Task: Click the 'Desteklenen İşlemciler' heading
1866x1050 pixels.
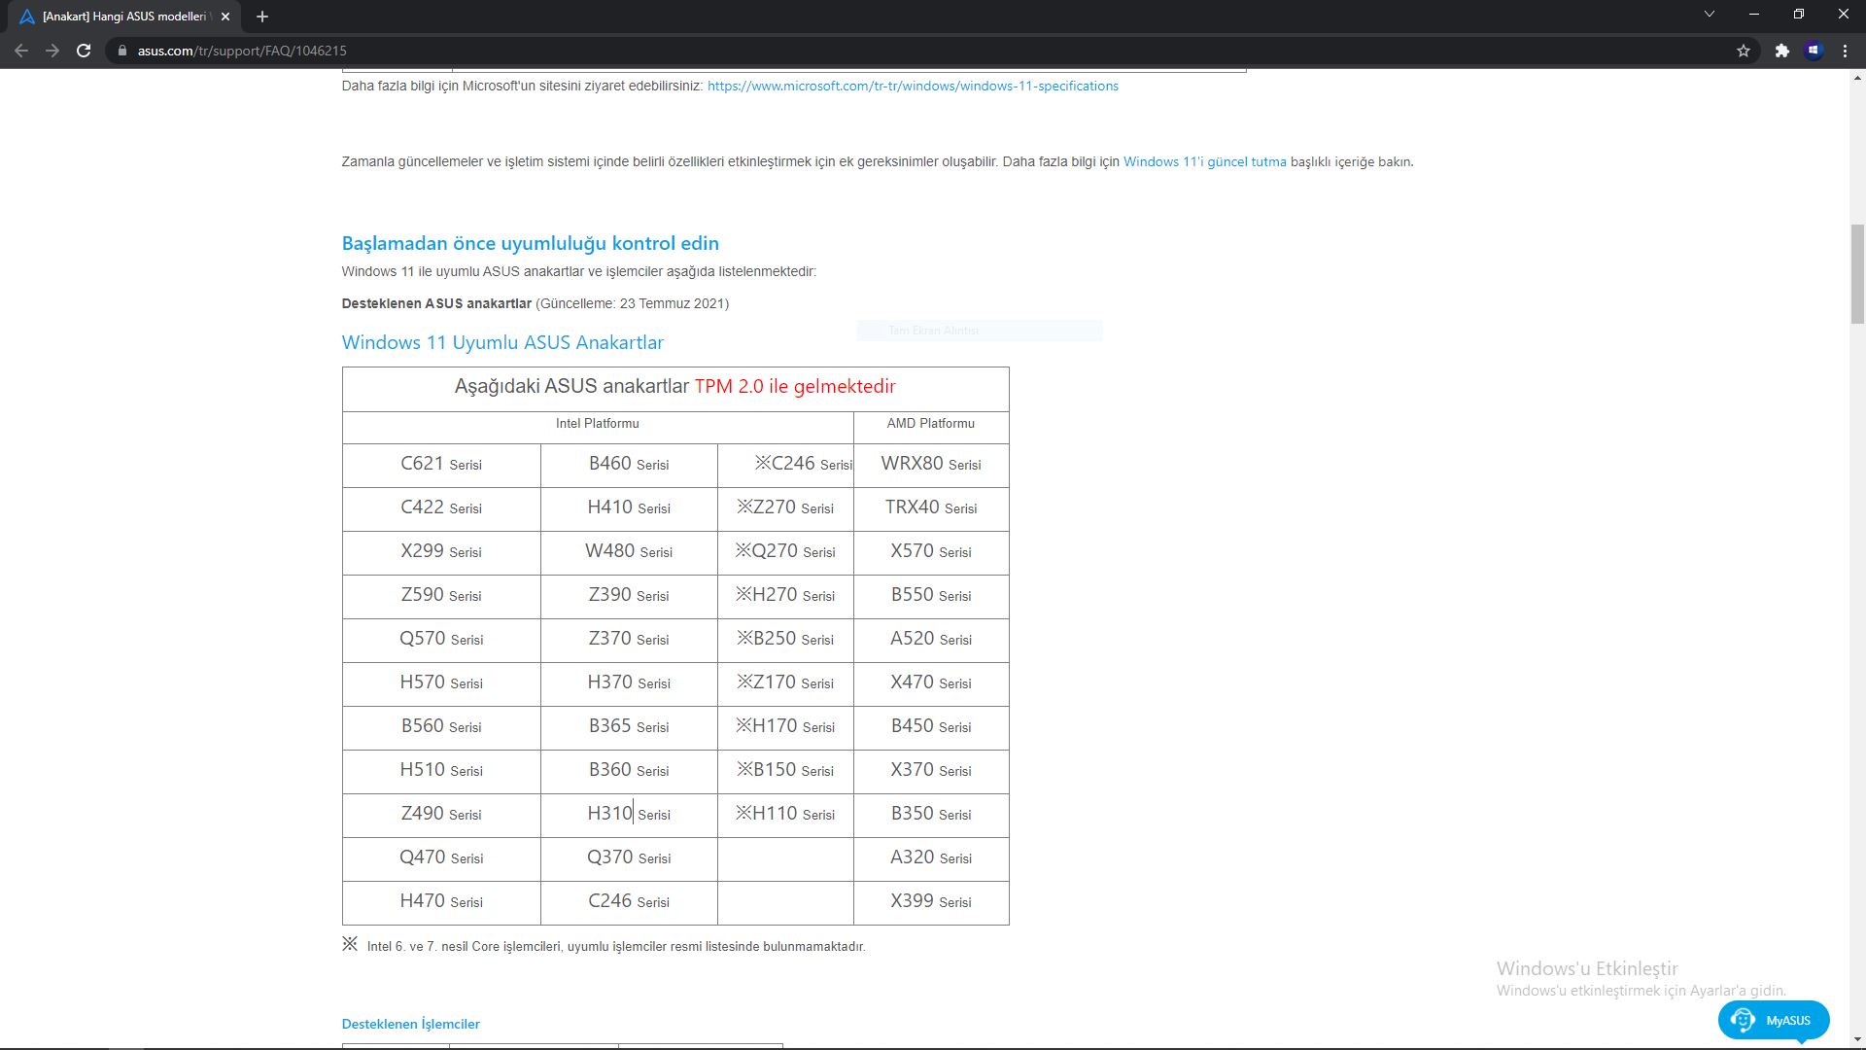Action: (410, 1024)
